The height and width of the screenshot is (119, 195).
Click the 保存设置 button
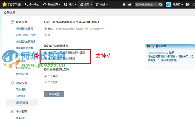click(x=54, y=94)
